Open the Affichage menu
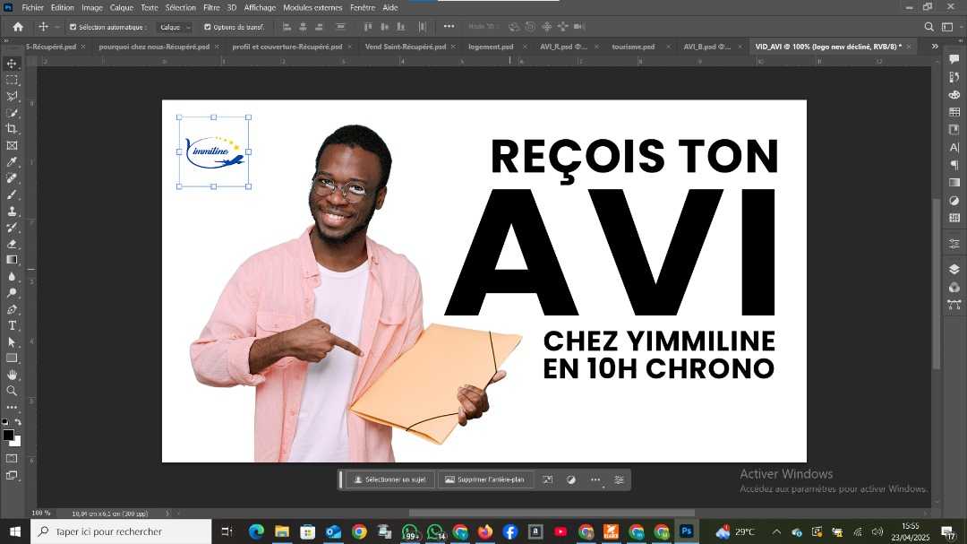The height and width of the screenshot is (544, 967). tap(260, 7)
